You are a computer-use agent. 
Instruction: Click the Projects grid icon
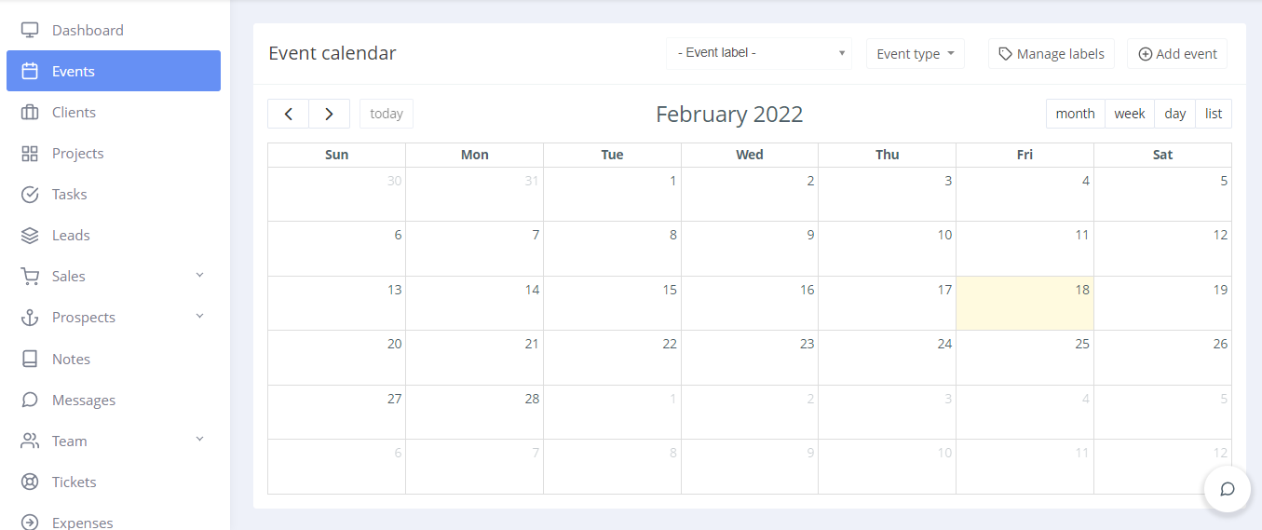click(x=30, y=153)
